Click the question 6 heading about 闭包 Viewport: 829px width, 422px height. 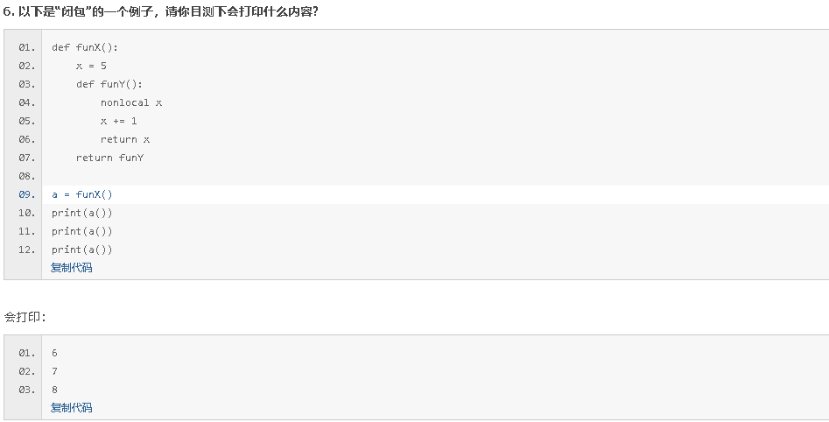161,11
